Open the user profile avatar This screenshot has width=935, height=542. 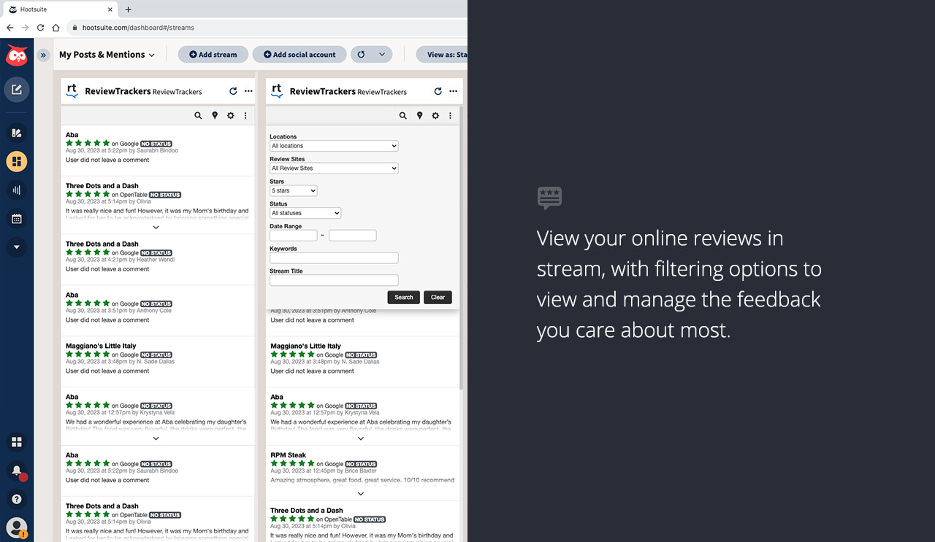pyautogui.click(x=16, y=527)
